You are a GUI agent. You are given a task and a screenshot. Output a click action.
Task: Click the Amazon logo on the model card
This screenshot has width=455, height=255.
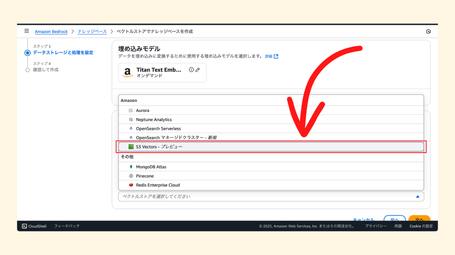pos(128,73)
